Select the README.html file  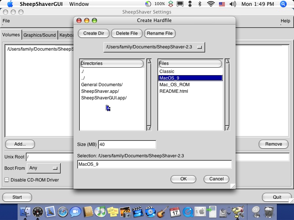click(x=173, y=91)
